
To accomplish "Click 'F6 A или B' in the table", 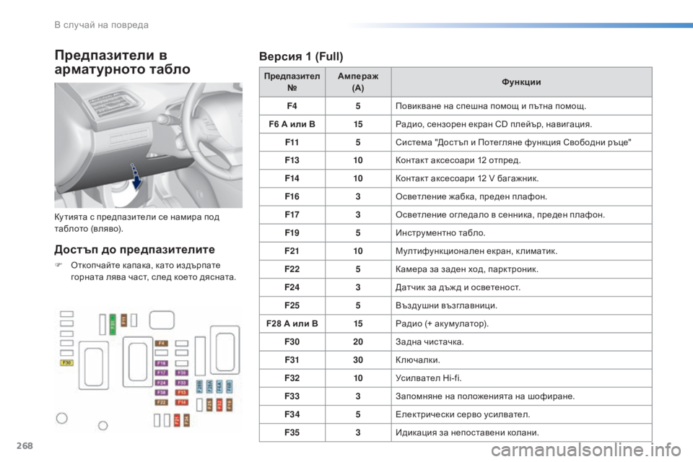I will click(x=292, y=123).
